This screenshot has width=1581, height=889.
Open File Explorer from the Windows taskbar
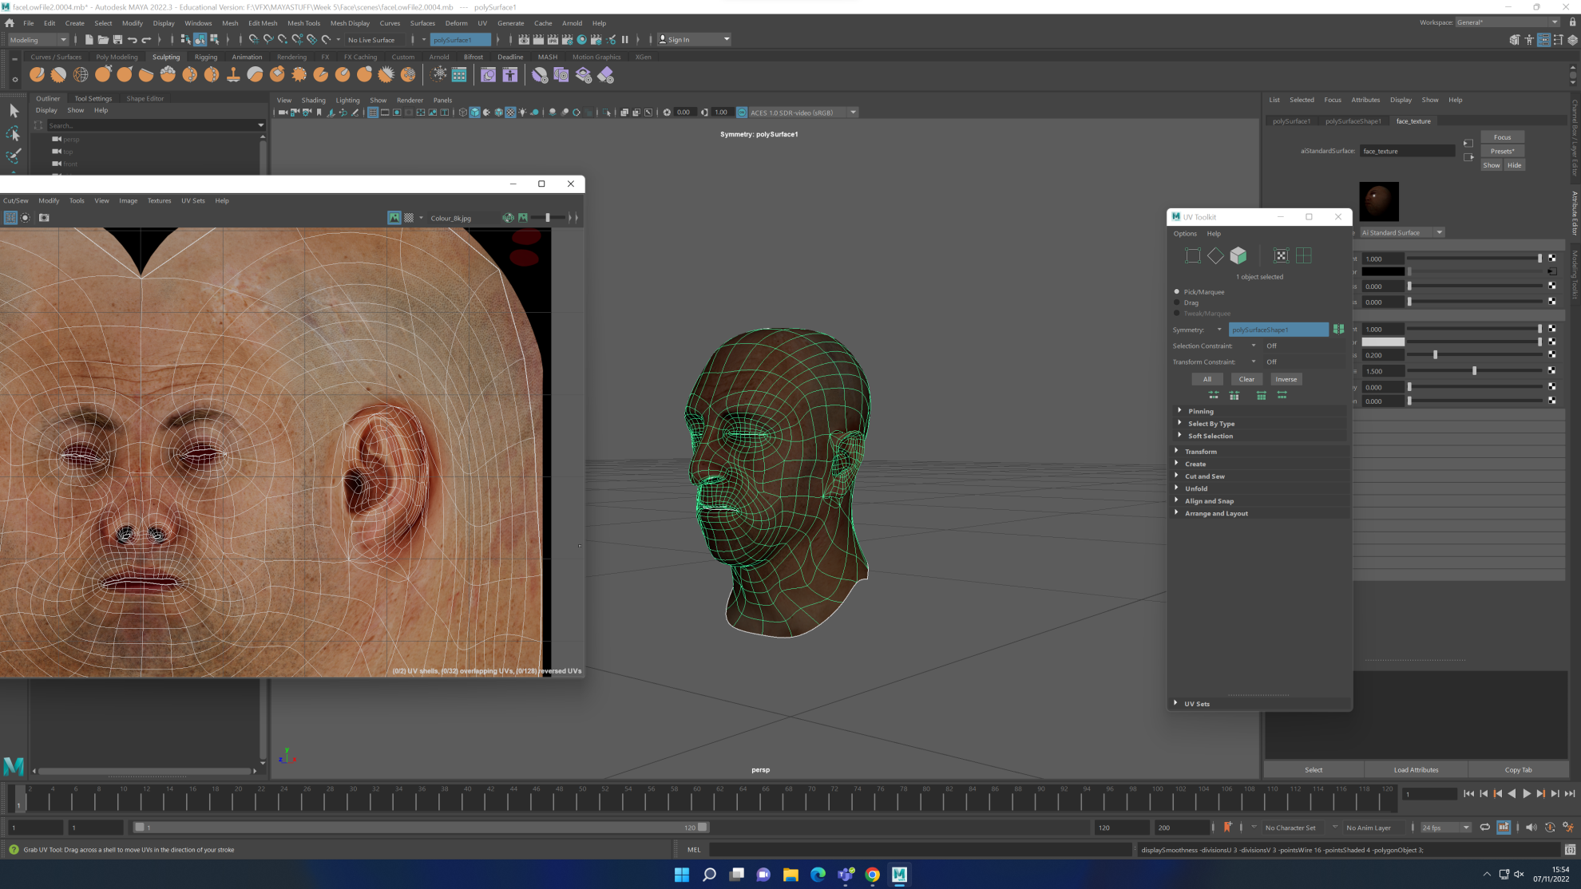(790, 875)
